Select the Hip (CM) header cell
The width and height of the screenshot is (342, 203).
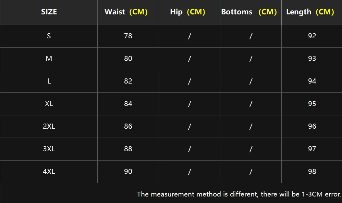187,12
